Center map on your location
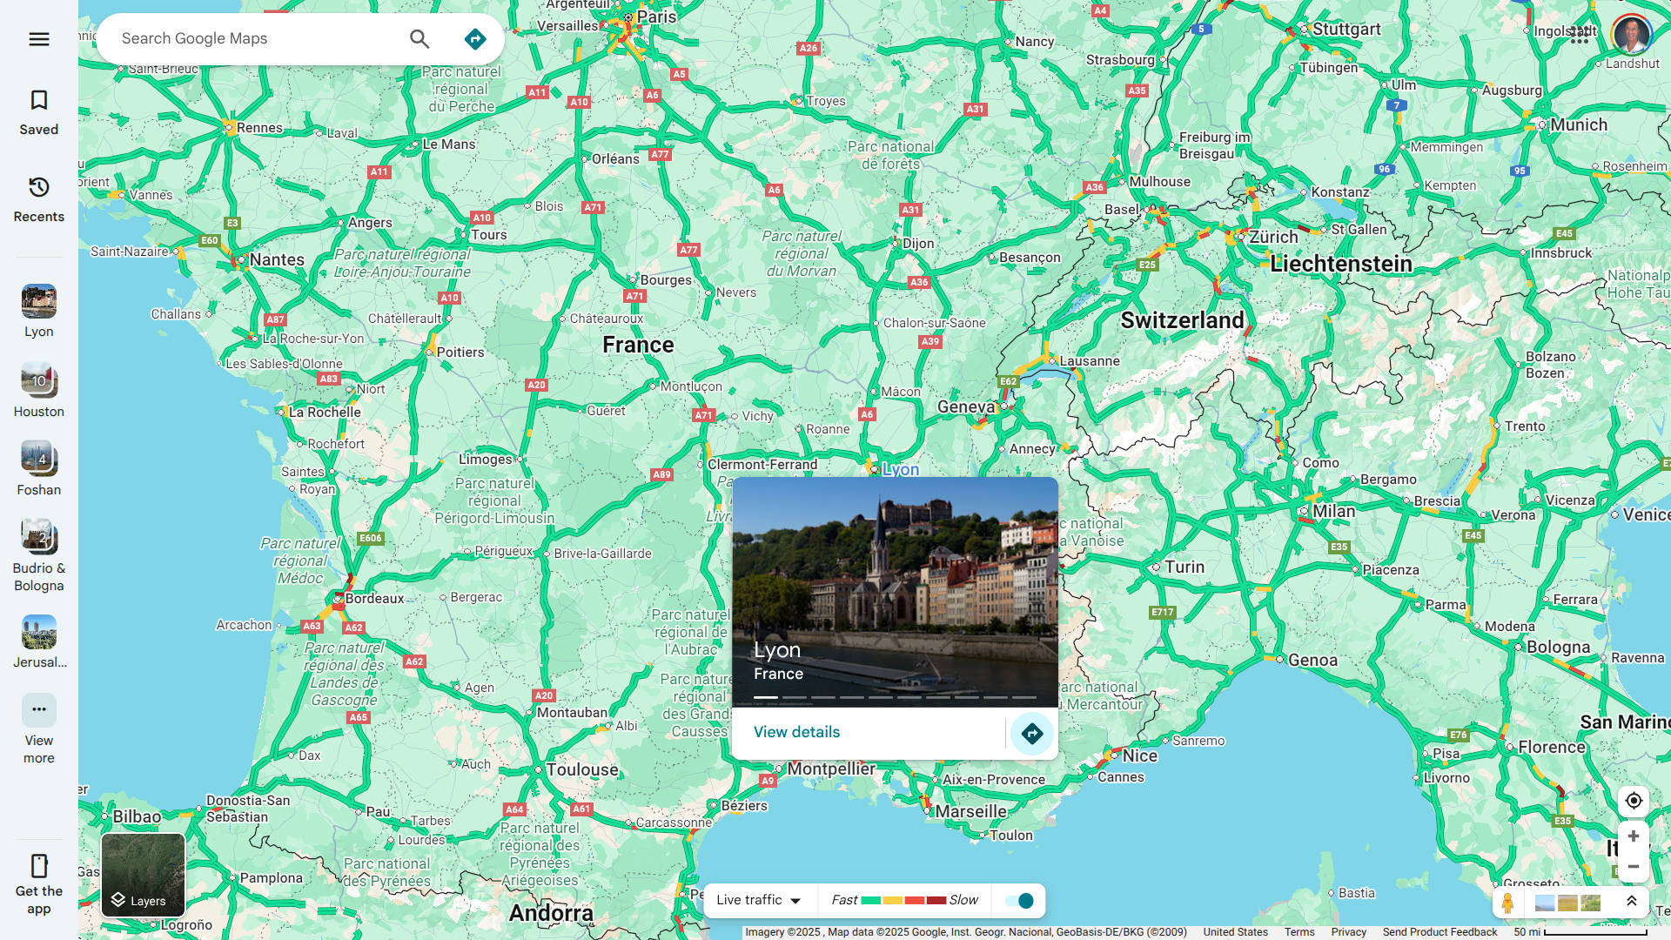Image resolution: width=1671 pixels, height=940 pixels. (1633, 801)
